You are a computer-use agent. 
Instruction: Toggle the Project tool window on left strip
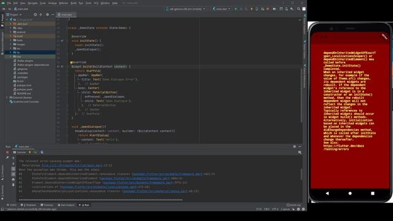[x=2, y=20]
